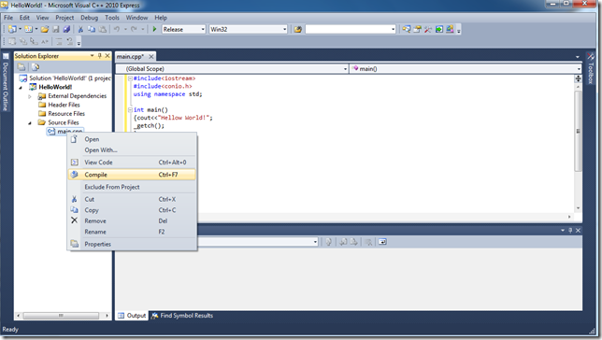Open the Release configuration dropdown
The height and width of the screenshot is (340, 602).
pos(203,29)
